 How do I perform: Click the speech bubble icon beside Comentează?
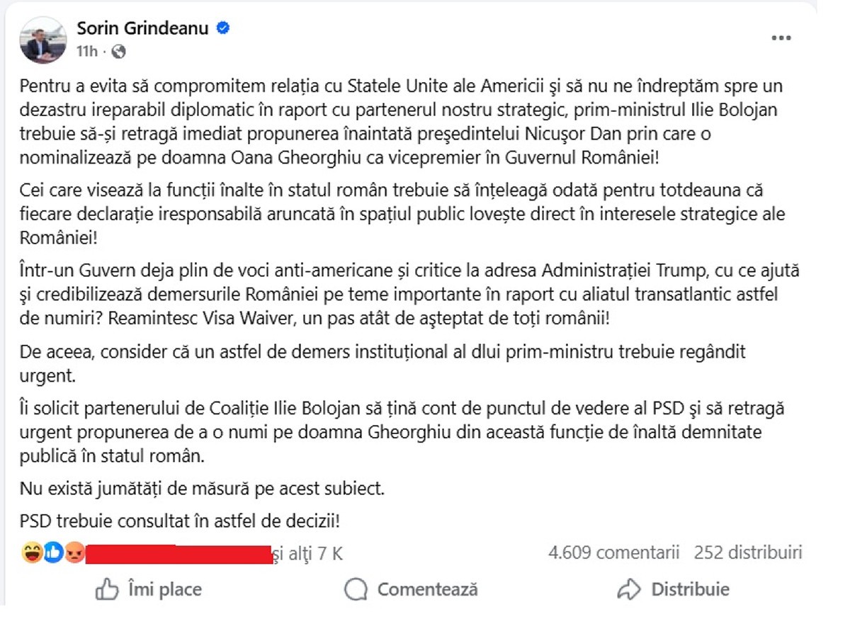tap(356, 589)
